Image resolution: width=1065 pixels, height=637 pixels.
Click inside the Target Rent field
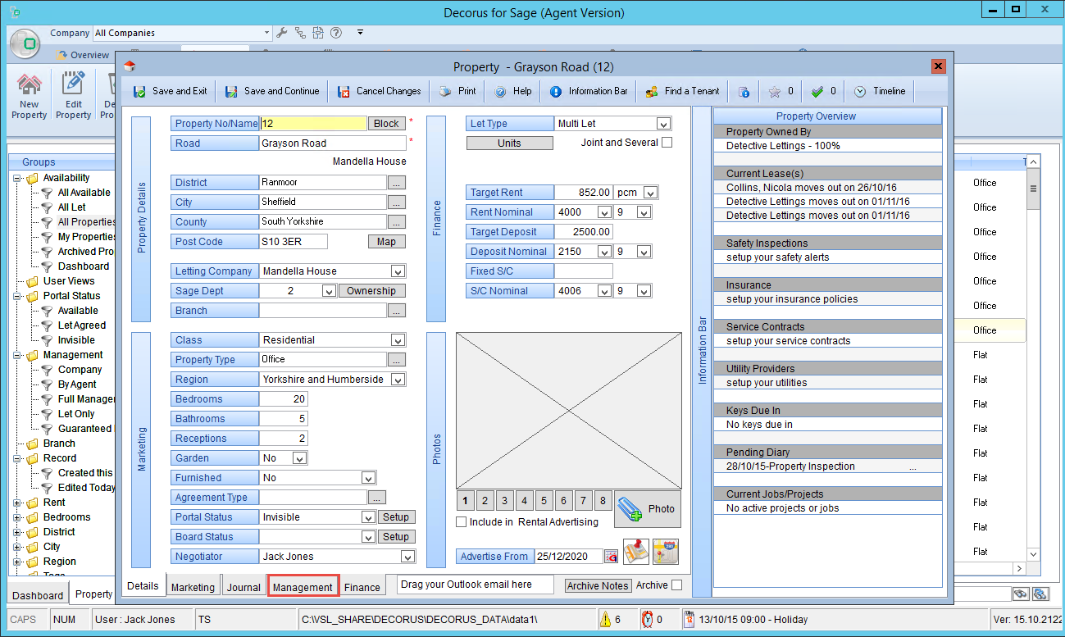pos(583,193)
